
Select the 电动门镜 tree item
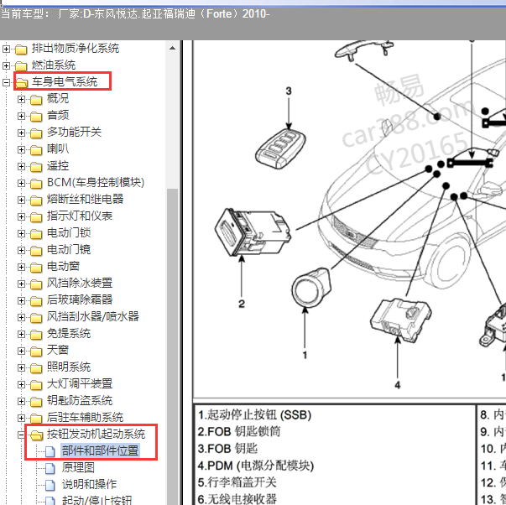[x=69, y=249]
